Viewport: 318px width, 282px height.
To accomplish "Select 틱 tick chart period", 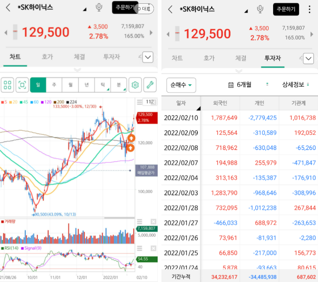I will 103,85.
